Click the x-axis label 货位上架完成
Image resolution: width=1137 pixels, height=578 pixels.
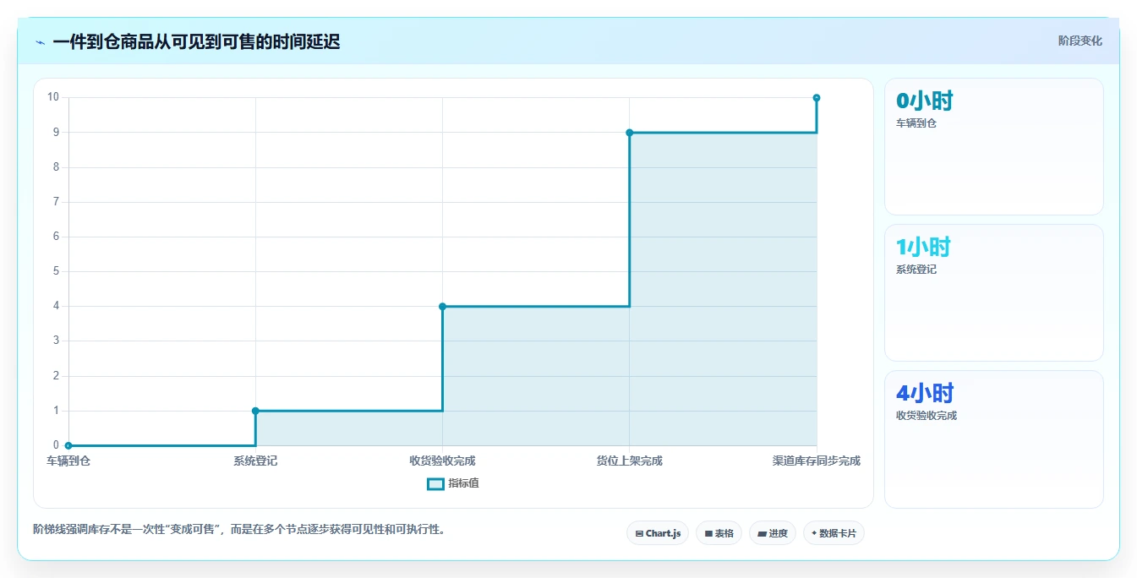[629, 461]
